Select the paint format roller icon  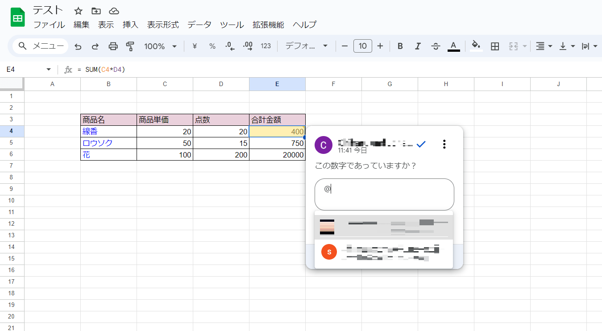130,46
